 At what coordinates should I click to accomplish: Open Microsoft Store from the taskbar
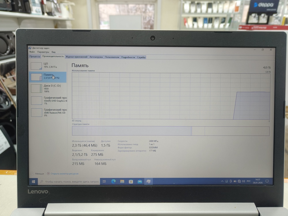coord(131,181)
